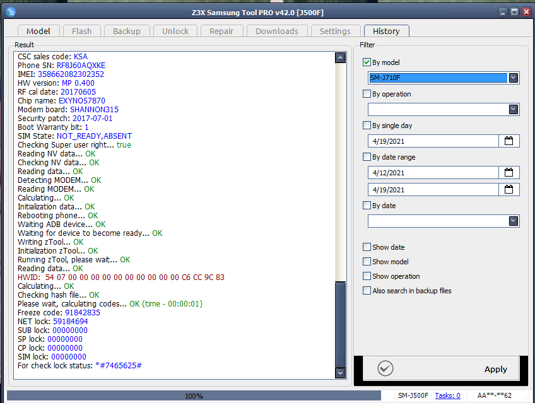This screenshot has width=535, height=403.
Task: Maximize the Z3X Samsung Tool window
Action: tap(515, 12)
